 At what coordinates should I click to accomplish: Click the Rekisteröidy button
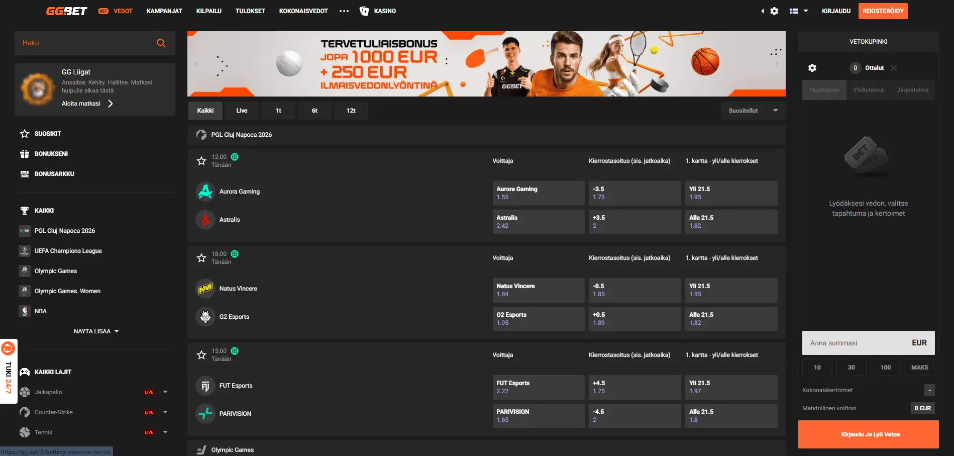[x=883, y=11]
